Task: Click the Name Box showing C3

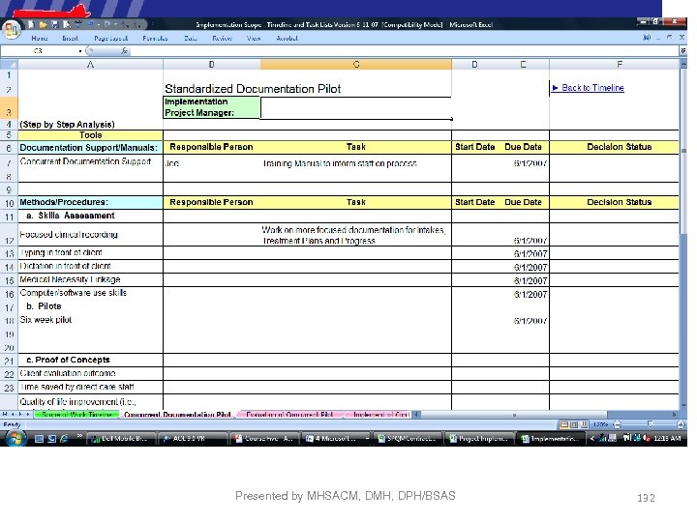Action: [x=39, y=51]
